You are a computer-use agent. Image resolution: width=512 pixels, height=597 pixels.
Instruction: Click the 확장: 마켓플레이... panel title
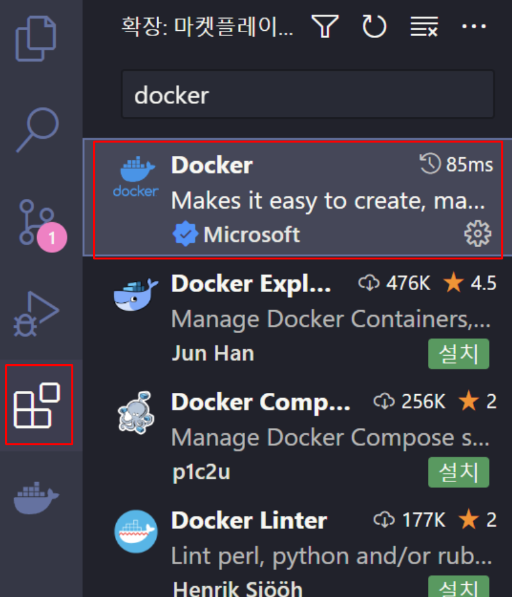pyautogui.click(x=207, y=27)
